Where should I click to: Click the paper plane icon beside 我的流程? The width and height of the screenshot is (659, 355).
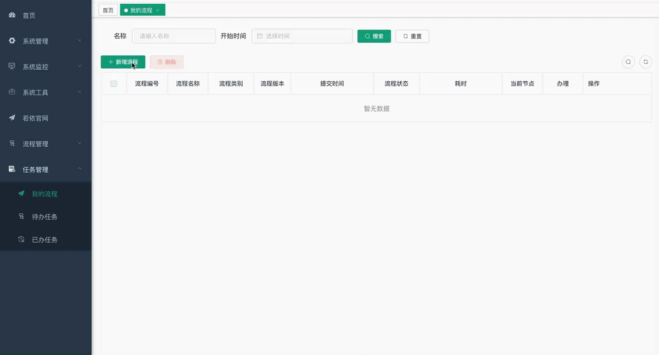click(x=21, y=194)
